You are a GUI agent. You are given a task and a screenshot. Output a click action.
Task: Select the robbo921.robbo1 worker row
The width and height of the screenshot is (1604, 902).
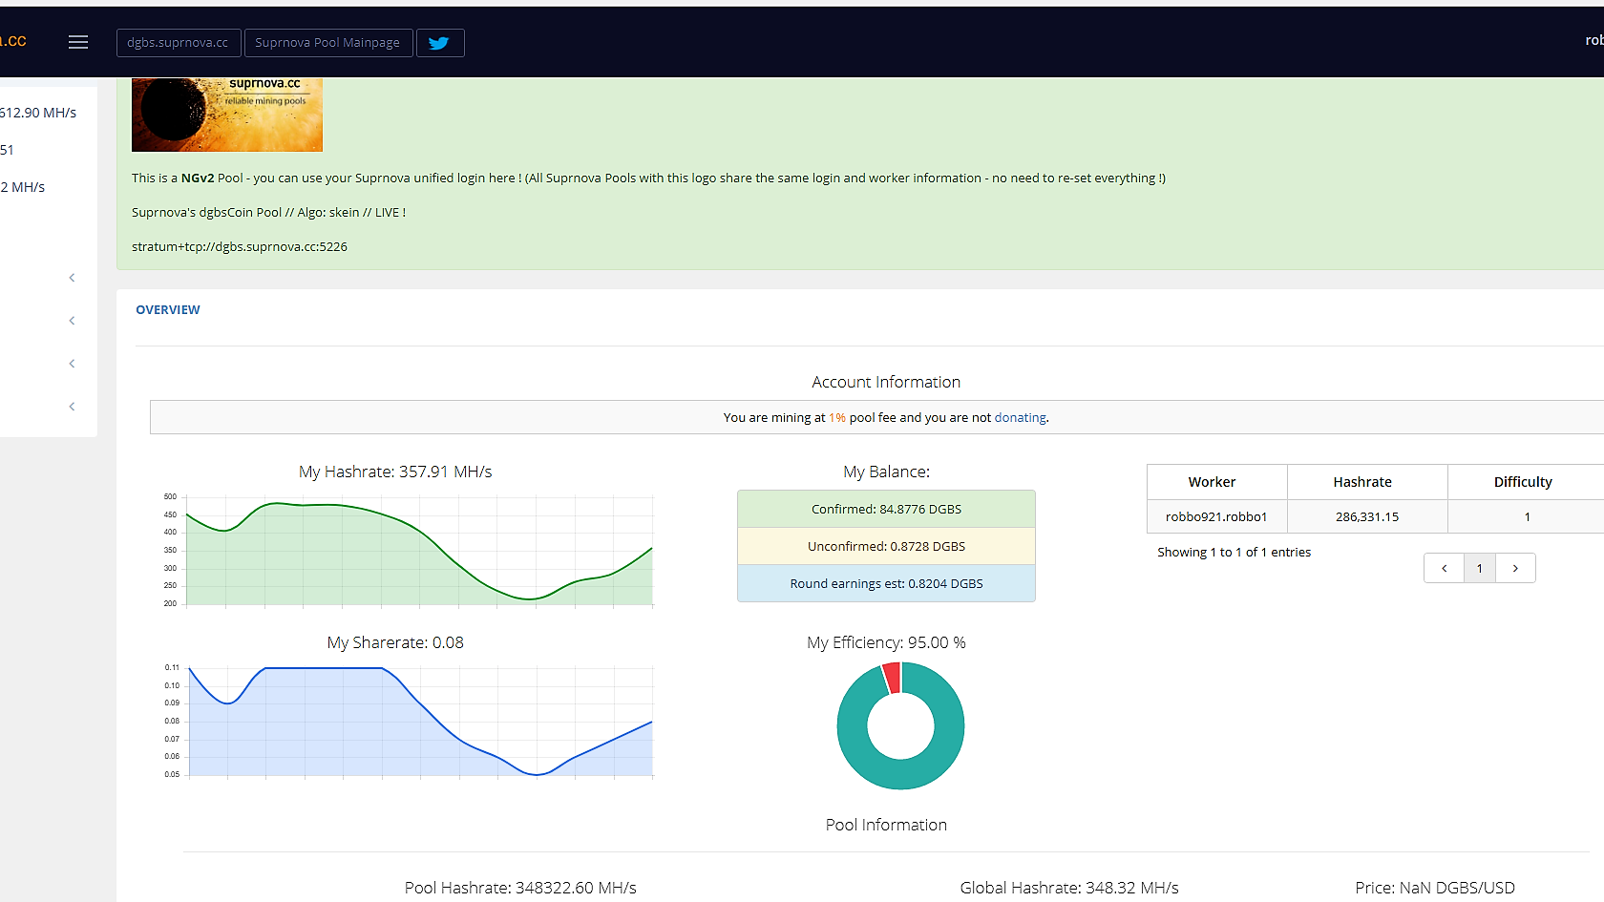[x=1216, y=516]
